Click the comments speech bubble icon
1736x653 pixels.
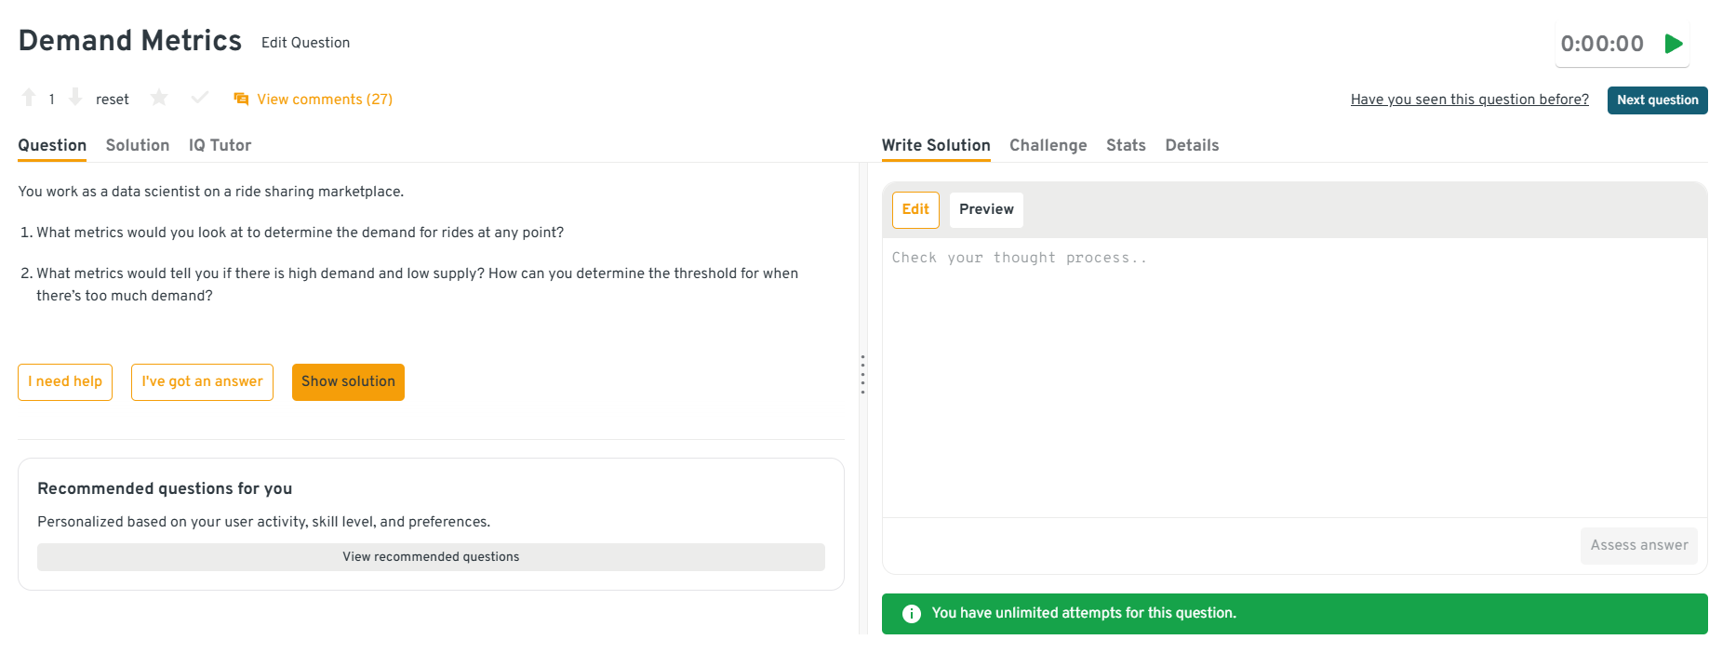pos(241,99)
